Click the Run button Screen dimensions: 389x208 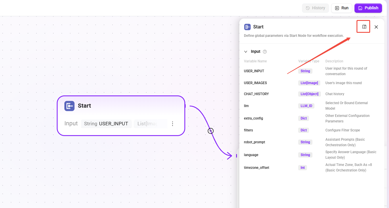point(342,8)
